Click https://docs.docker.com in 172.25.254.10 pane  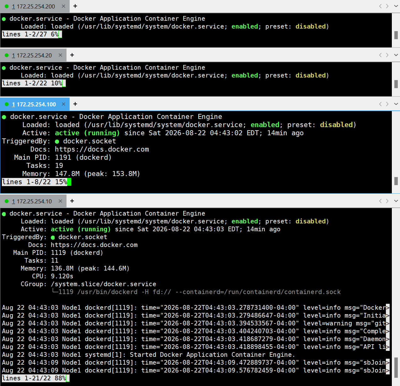coord(94,245)
